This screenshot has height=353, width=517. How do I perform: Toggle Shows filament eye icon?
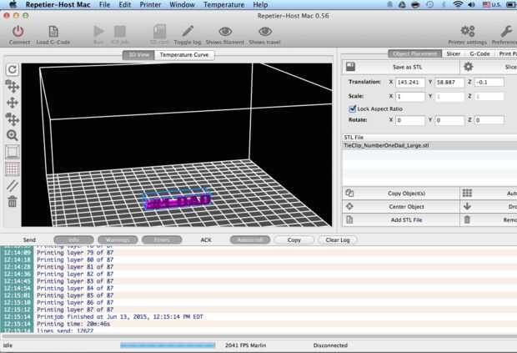(x=224, y=31)
